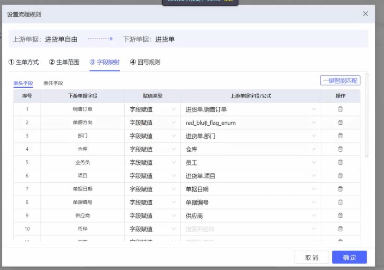Screen dimensions: 384x270
Task: Switch to 表体字段 sub-tab
Action: pyautogui.click(x=53, y=83)
